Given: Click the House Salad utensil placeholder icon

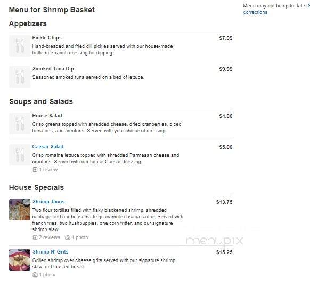Looking at the screenshot, I should pos(20,124).
